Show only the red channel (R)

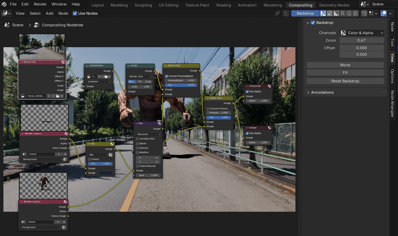coord(343,13)
